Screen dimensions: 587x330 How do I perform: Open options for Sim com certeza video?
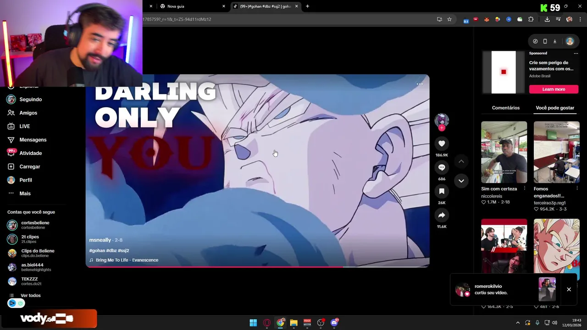coord(525,188)
